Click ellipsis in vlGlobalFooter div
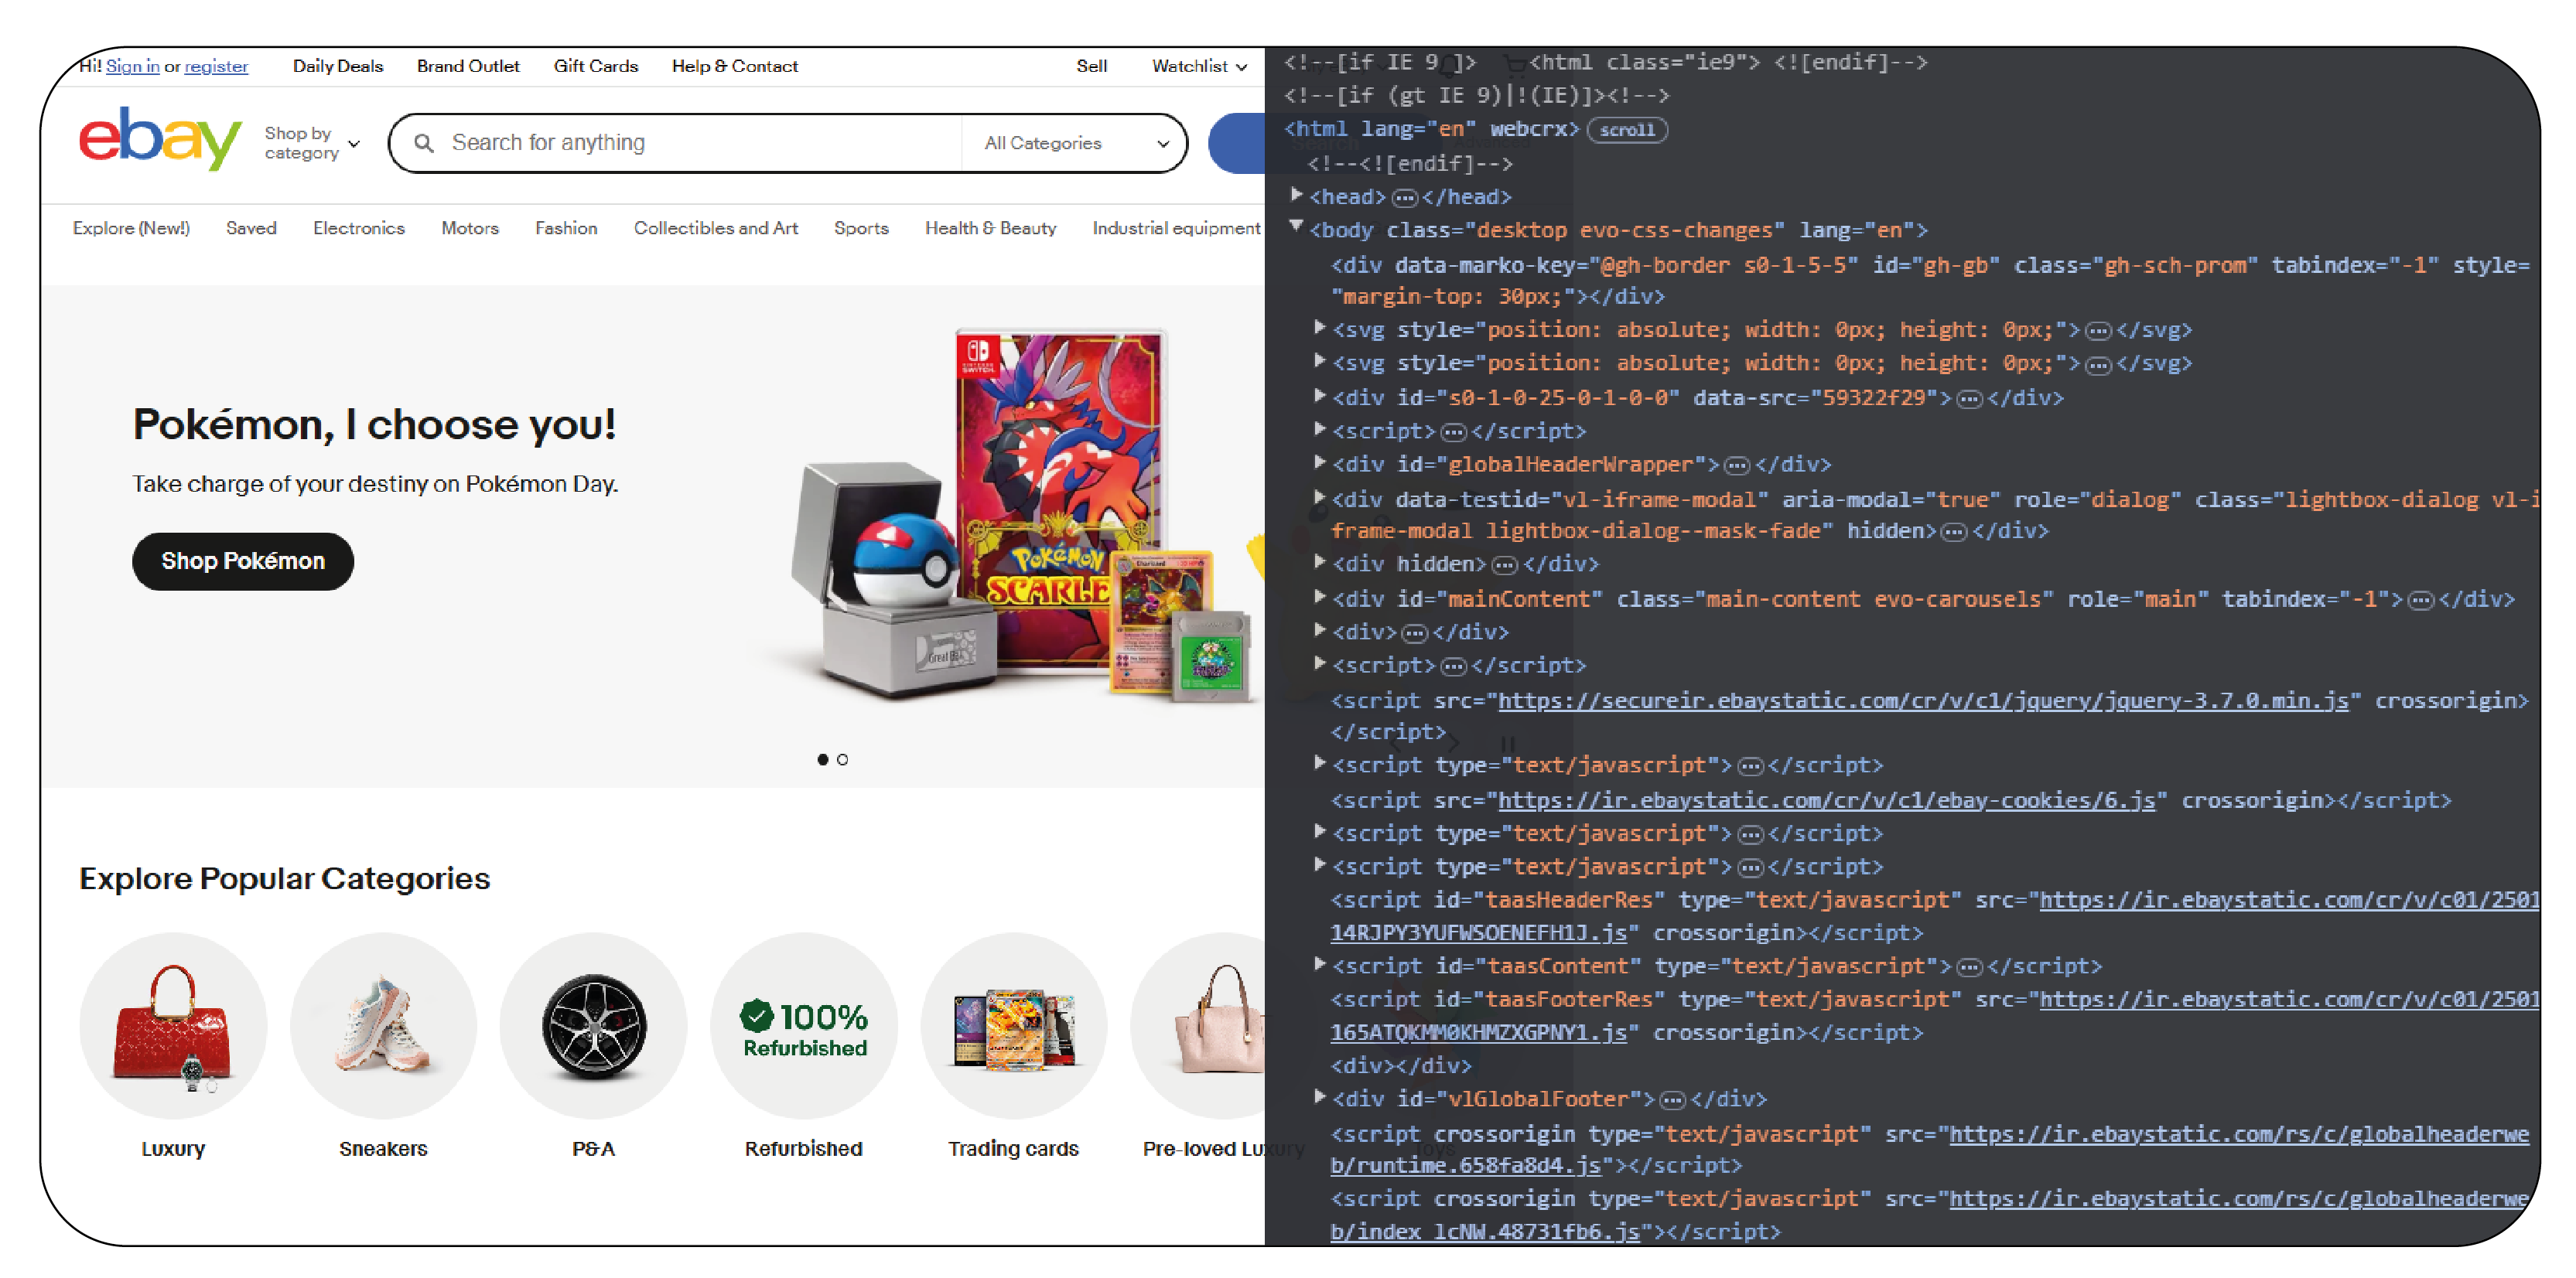The width and height of the screenshot is (2576, 1278). point(1672,1100)
